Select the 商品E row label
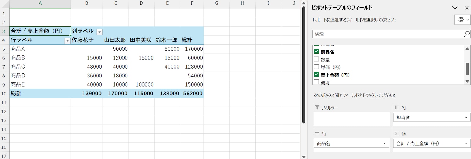This screenshot has width=471, height=159. pyautogui.click(x=40, y=84)
